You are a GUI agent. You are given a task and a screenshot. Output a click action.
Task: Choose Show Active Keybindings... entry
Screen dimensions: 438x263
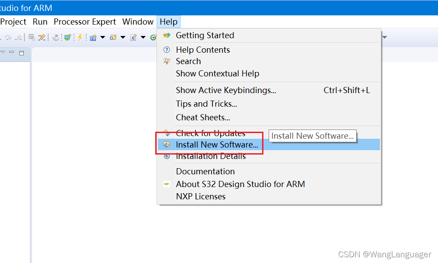tap(269, 90)
